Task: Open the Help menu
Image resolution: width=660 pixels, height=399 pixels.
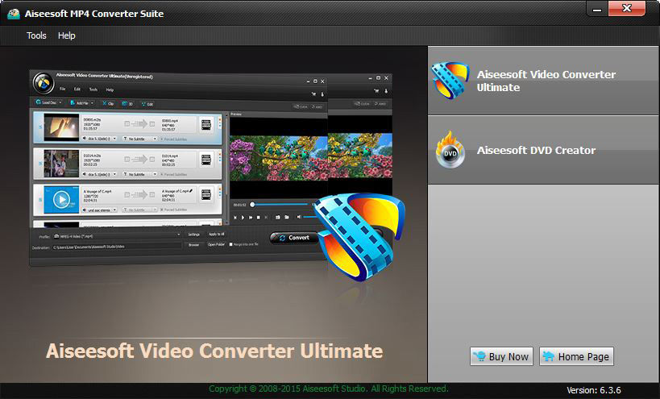Action: [67, 35]
